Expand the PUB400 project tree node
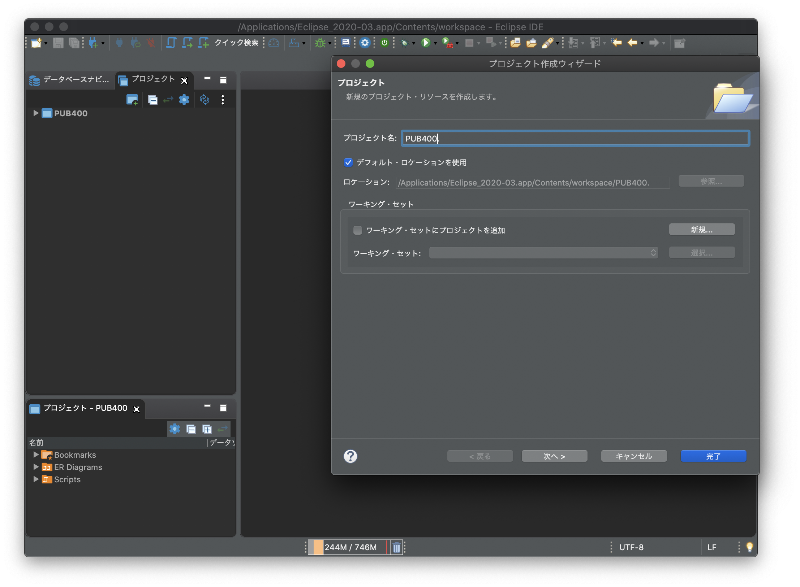The height and width of the screenshot is (587, 800). pyautogui.click(x=36, y=113)
